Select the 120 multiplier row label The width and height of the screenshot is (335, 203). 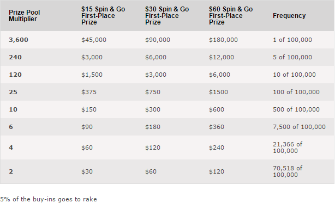[x=15, y=75]
